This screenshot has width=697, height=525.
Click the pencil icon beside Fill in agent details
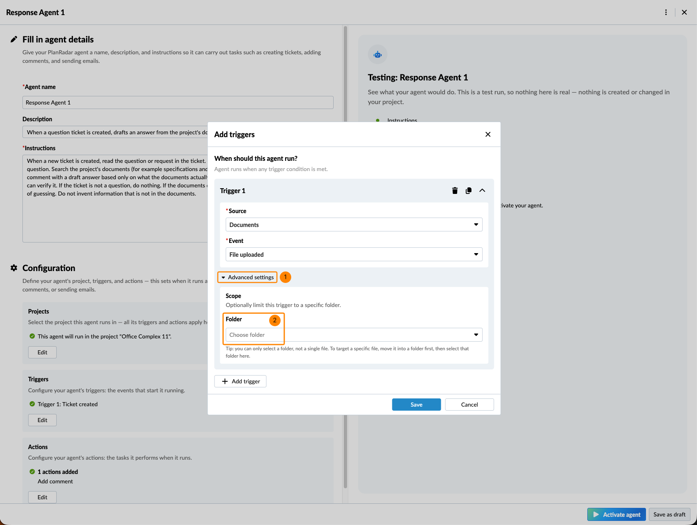[x=14, y=39]
